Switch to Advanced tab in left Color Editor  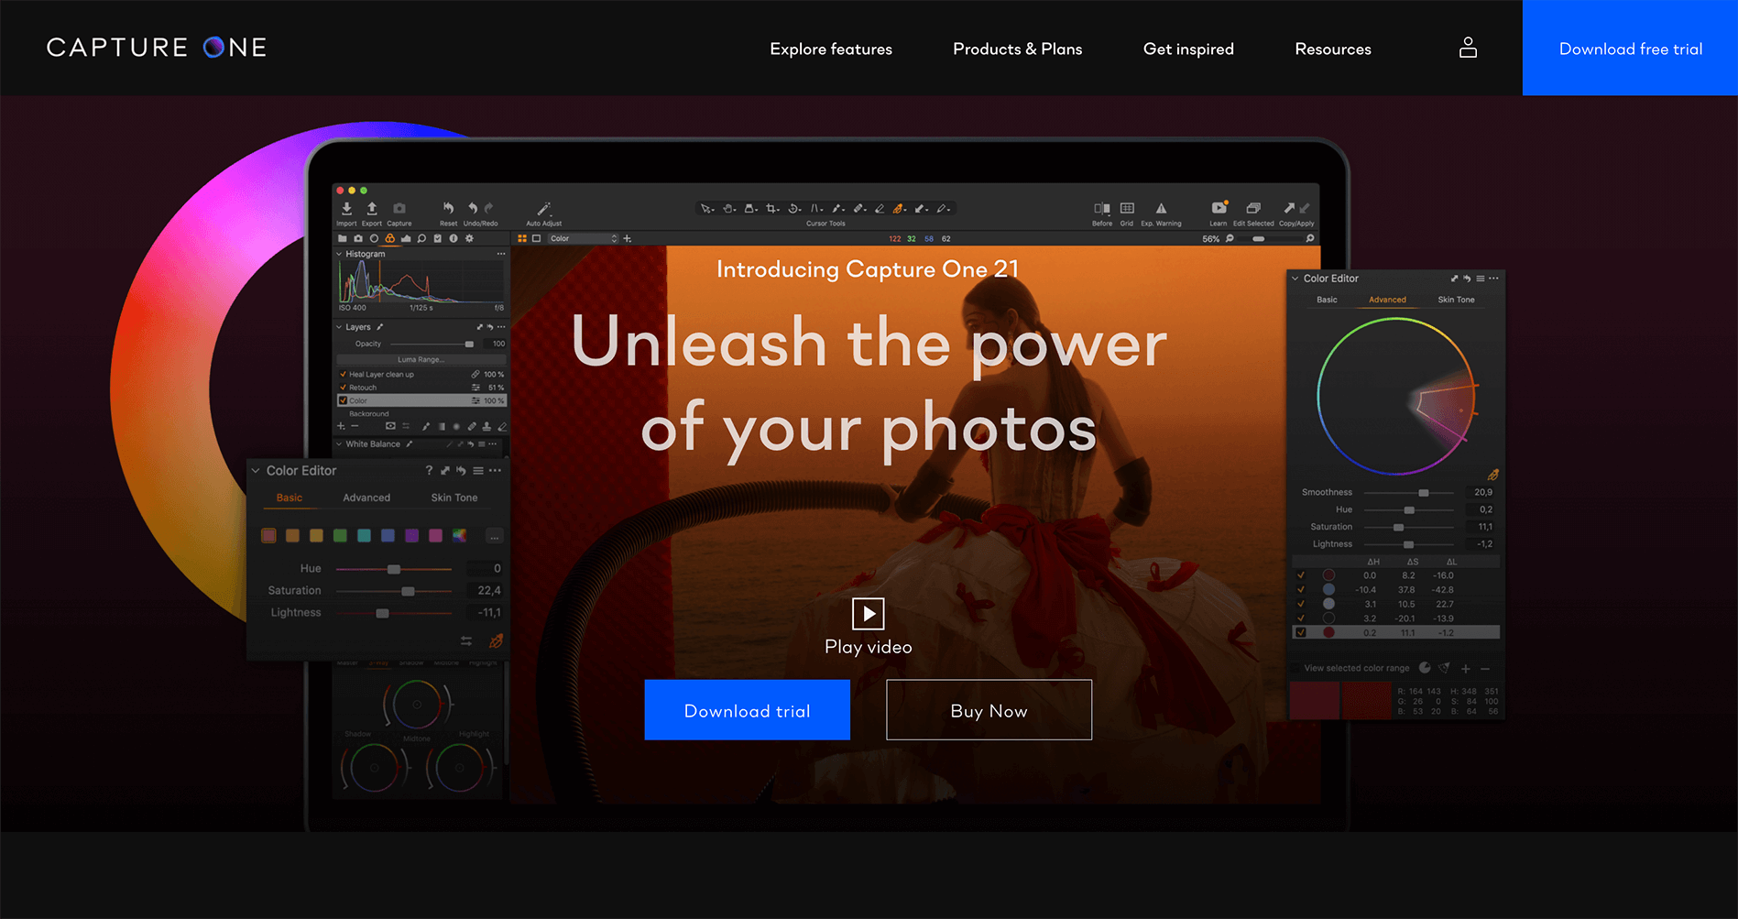(366, 498)
